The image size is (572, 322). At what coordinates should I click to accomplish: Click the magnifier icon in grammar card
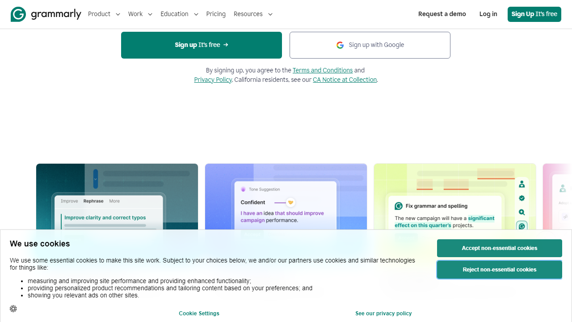tap(522, 212)
